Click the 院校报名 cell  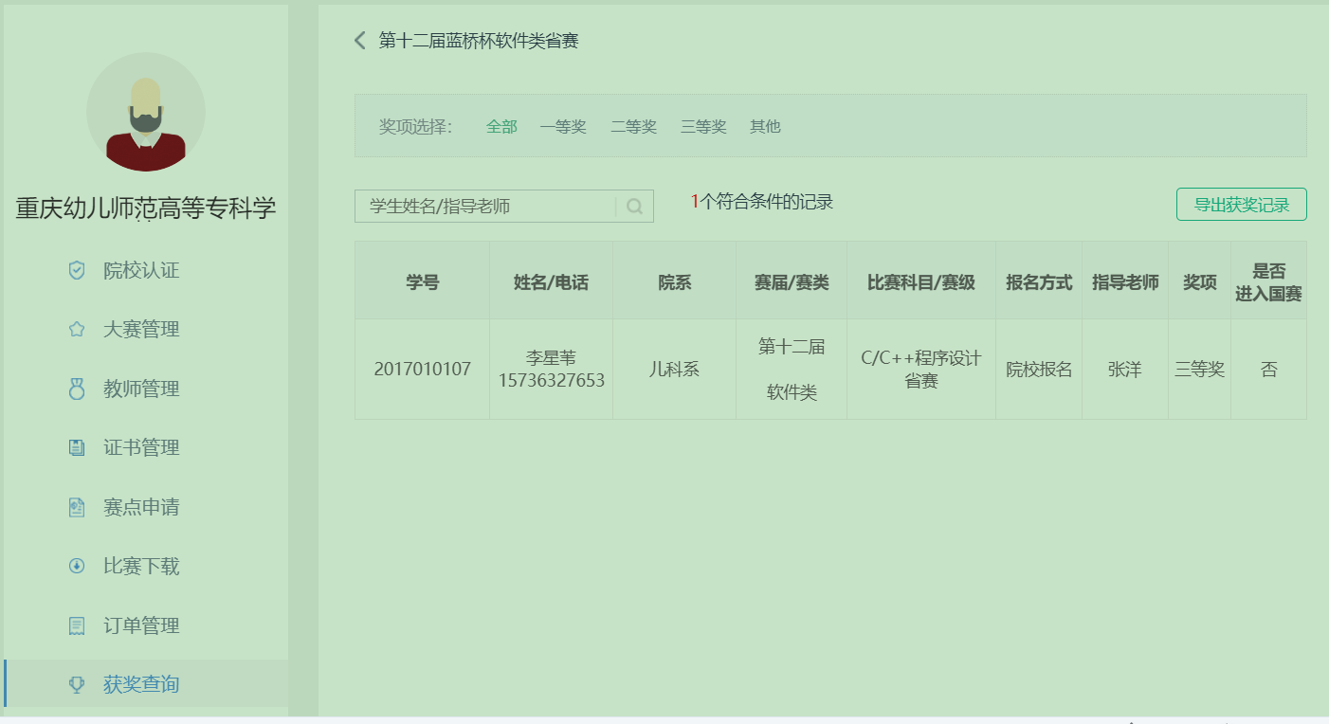[1039, 370]
